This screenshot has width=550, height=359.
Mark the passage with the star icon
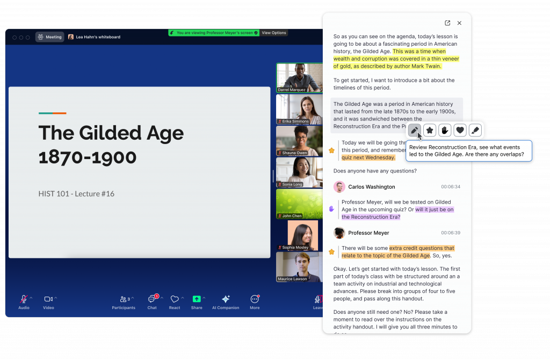coord(430,130)
